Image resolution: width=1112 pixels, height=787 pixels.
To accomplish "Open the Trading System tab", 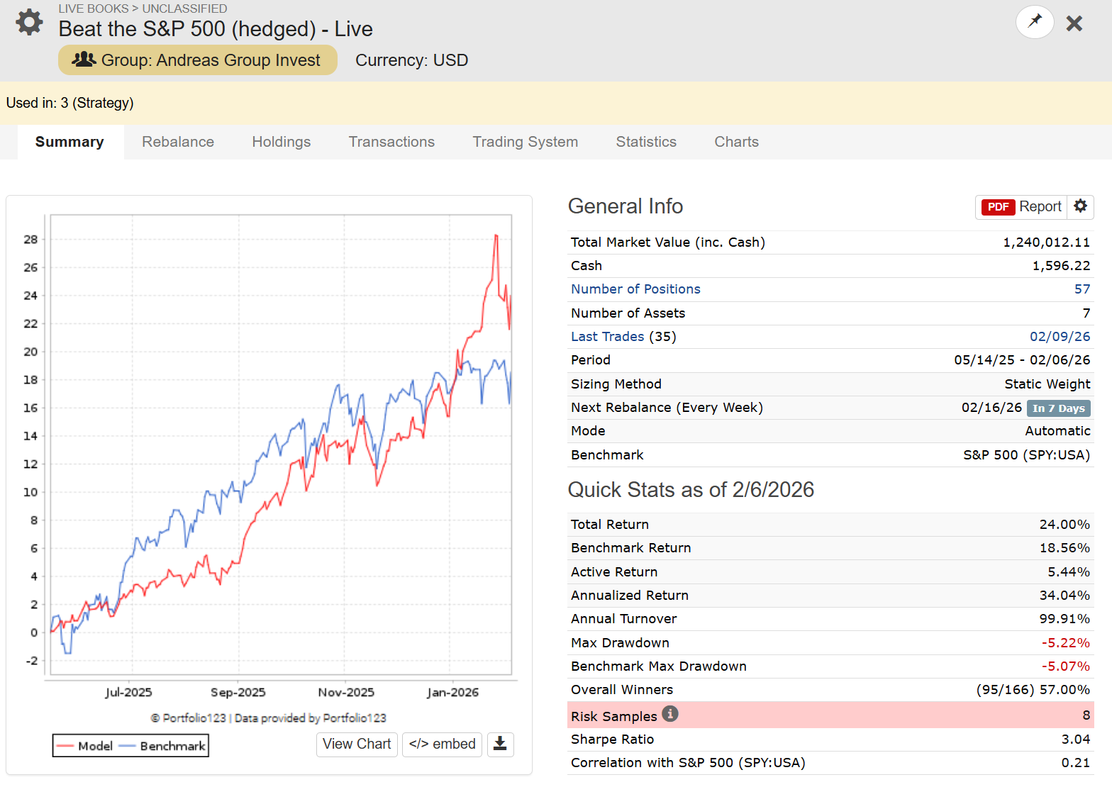I will tap(526, 142).
